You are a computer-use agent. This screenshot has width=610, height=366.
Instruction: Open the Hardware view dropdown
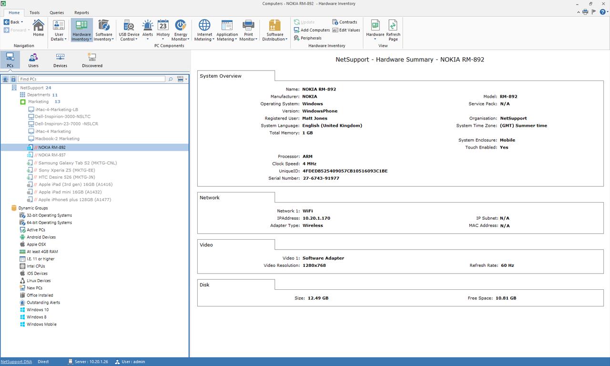tap(375, 30)
